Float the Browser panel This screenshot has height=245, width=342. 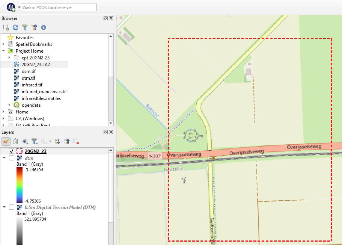pos(105,18)
